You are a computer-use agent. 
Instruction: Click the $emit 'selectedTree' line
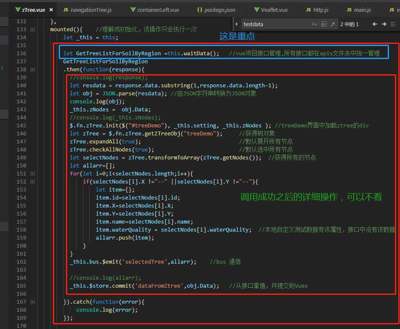point(133,262)
